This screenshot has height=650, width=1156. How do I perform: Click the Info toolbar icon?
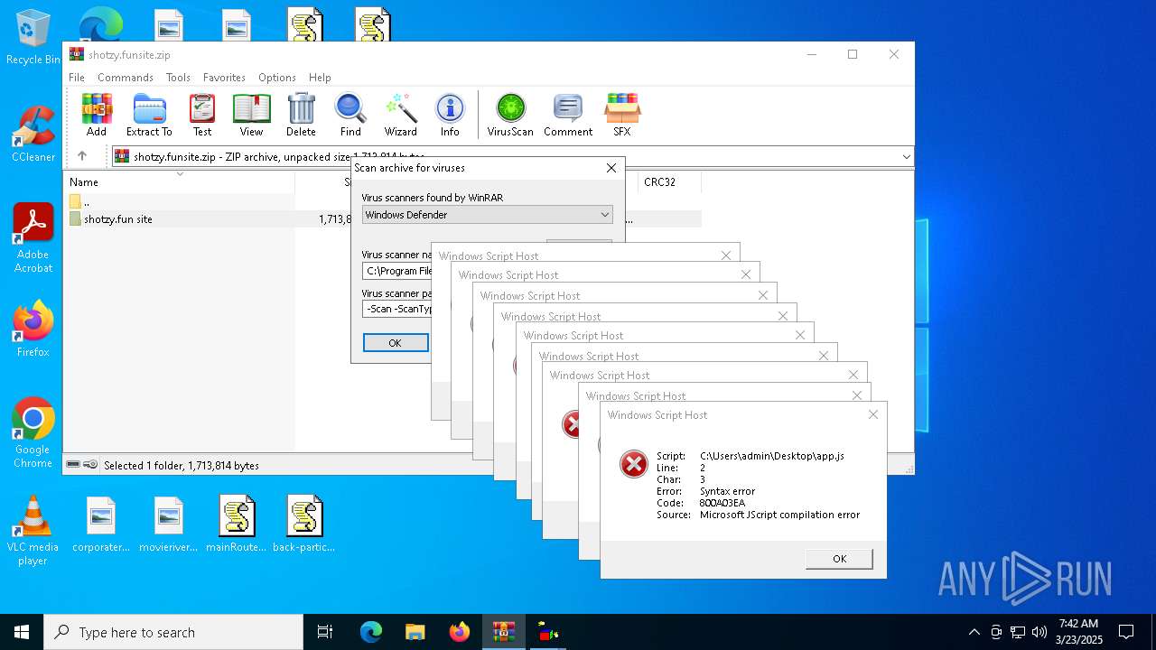pos(450,115)
